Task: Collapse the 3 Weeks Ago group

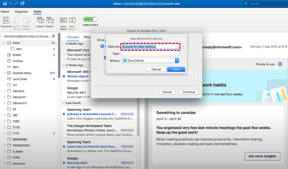Action: coord(63,65)
